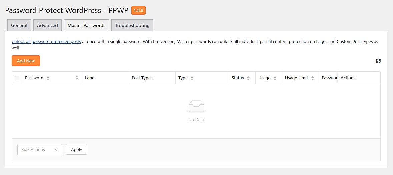Sort by Usage column arrows
This screenshot has height=175, width=393.
[275, 78]
